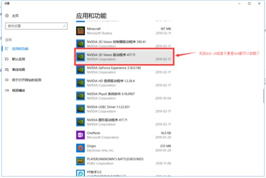Viewport: 266px width, 178px height.
Task: Click NVIDIA GeForce Experience icon
Action: point(80,70)
